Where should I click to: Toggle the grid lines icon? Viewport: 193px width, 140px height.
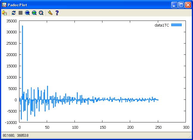(21, 13)
